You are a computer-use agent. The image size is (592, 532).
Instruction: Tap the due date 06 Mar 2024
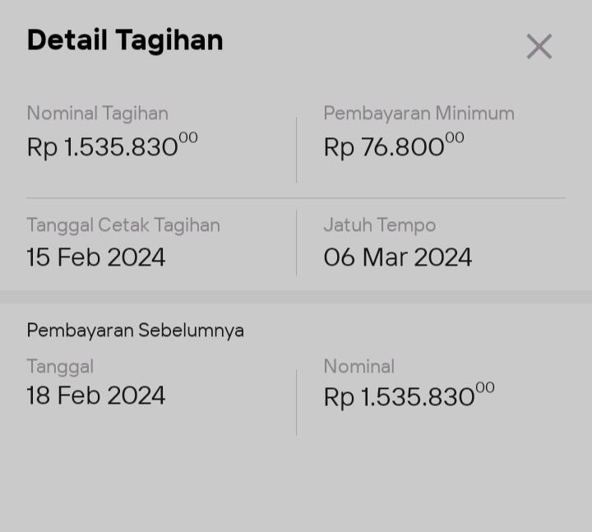(x=398, y=257)
